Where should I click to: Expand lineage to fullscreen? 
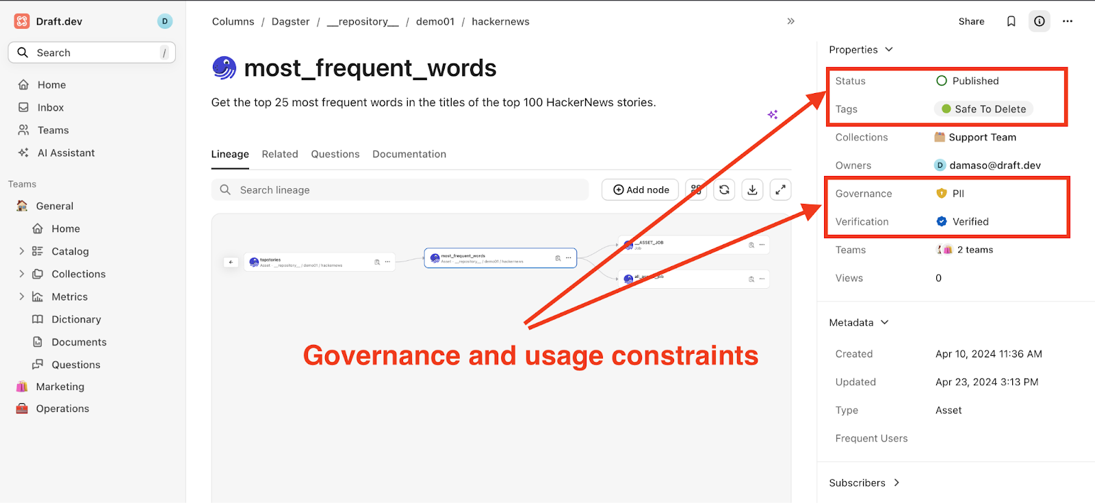(x=780, y=190)
